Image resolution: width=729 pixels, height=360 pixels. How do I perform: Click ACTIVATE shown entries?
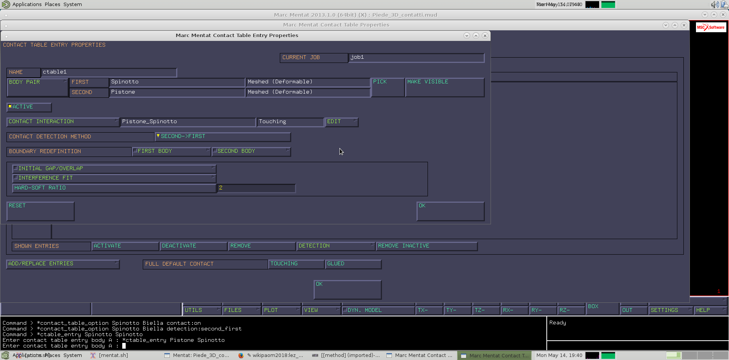[x=125, y=246]
